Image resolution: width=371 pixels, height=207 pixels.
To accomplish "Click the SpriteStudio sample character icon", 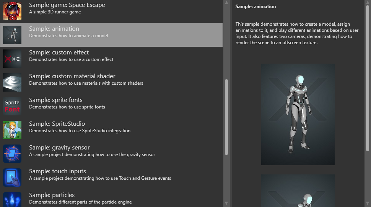I will point(12,130).
